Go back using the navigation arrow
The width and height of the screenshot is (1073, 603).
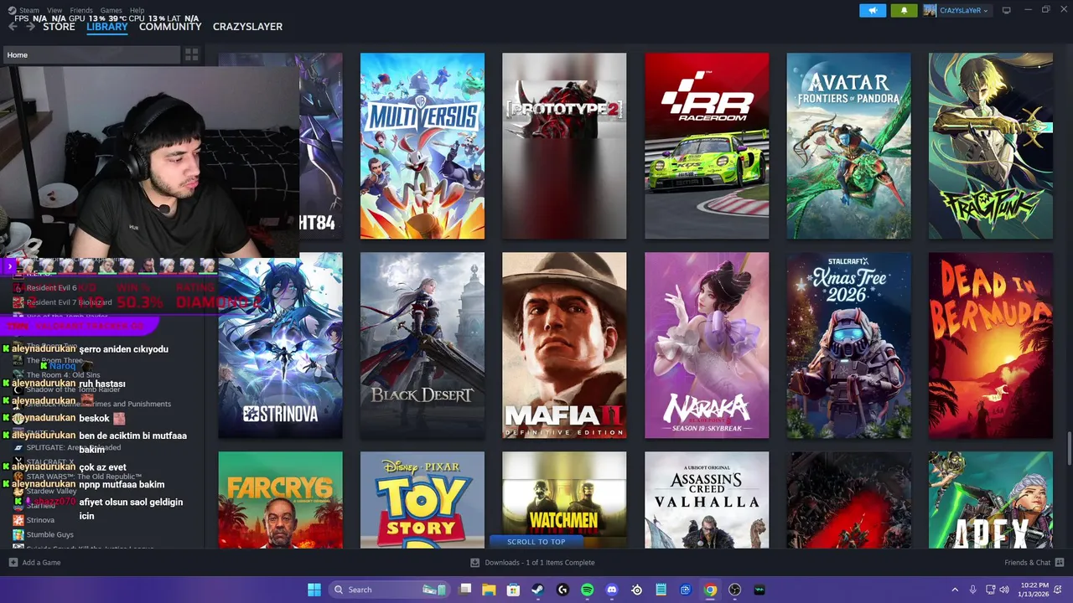click(x=13, y=27)
